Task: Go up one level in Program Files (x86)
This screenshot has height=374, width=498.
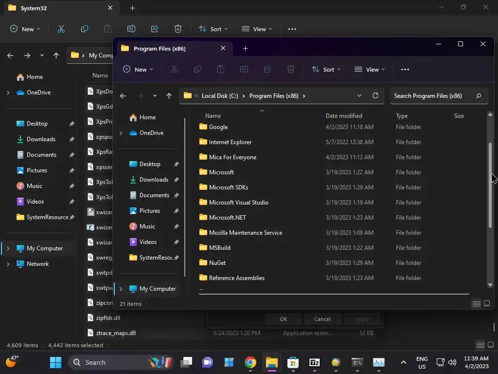Action: [x=169, y=96]
